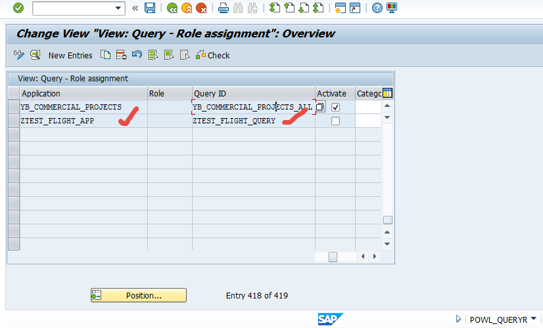
Task: Open table settings grid icon
Action: point(387,93)
